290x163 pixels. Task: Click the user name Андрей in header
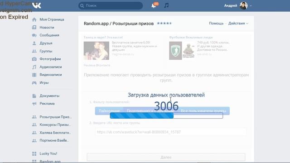pyautogui.click(x=231, y=6)
